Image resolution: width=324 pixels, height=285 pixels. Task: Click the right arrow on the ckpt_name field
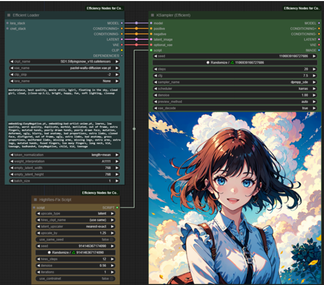[117, 62]
